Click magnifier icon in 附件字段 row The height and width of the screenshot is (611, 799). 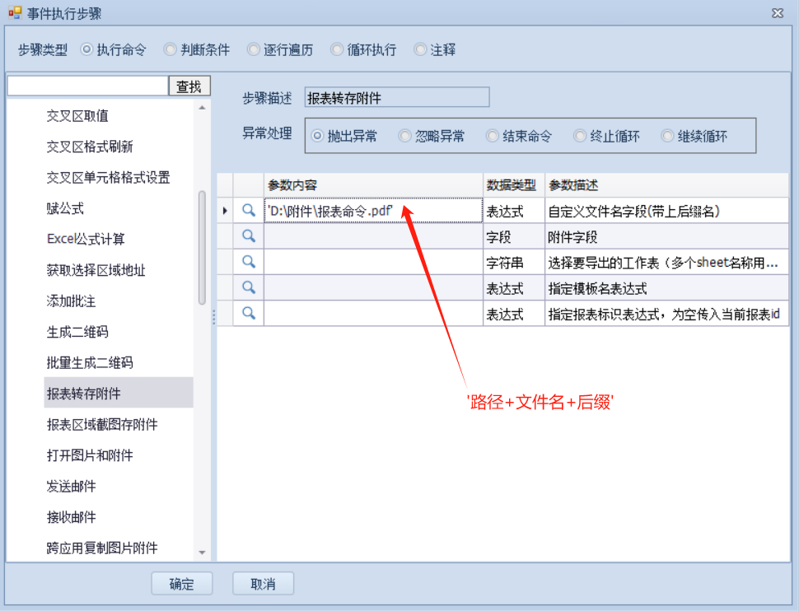(x=248, y=236)
